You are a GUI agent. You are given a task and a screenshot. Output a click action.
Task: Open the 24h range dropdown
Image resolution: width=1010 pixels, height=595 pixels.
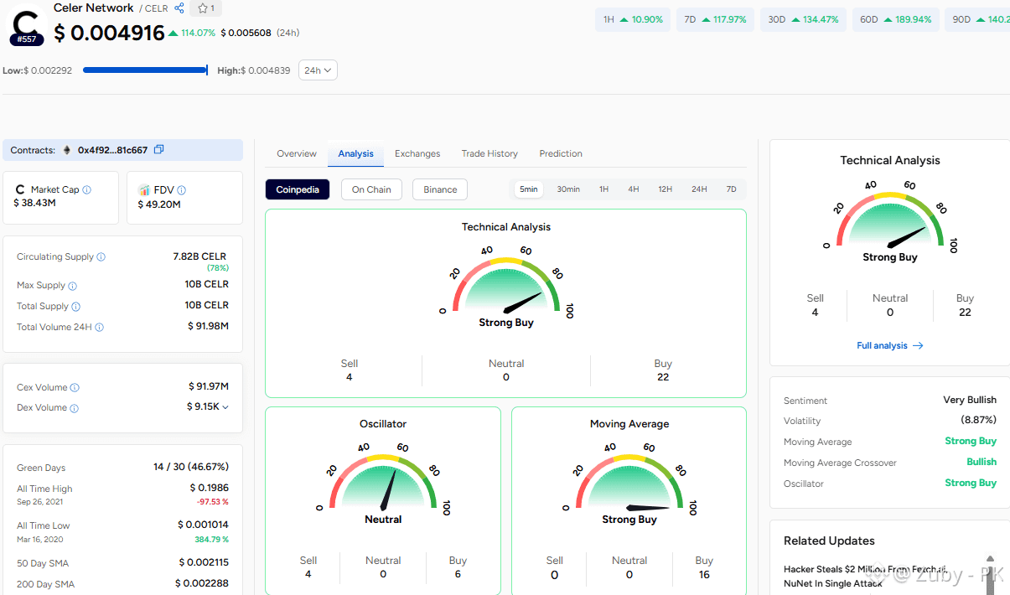[x=319, y=70]
